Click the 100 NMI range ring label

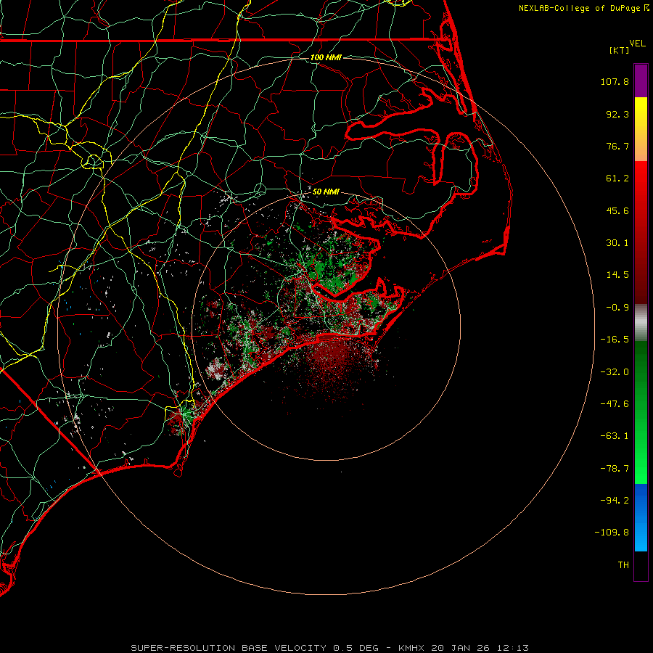(x=326, y=57)
